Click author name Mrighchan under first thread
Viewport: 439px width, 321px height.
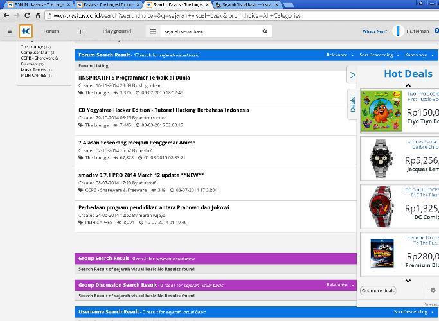click(x=150, y=85)
